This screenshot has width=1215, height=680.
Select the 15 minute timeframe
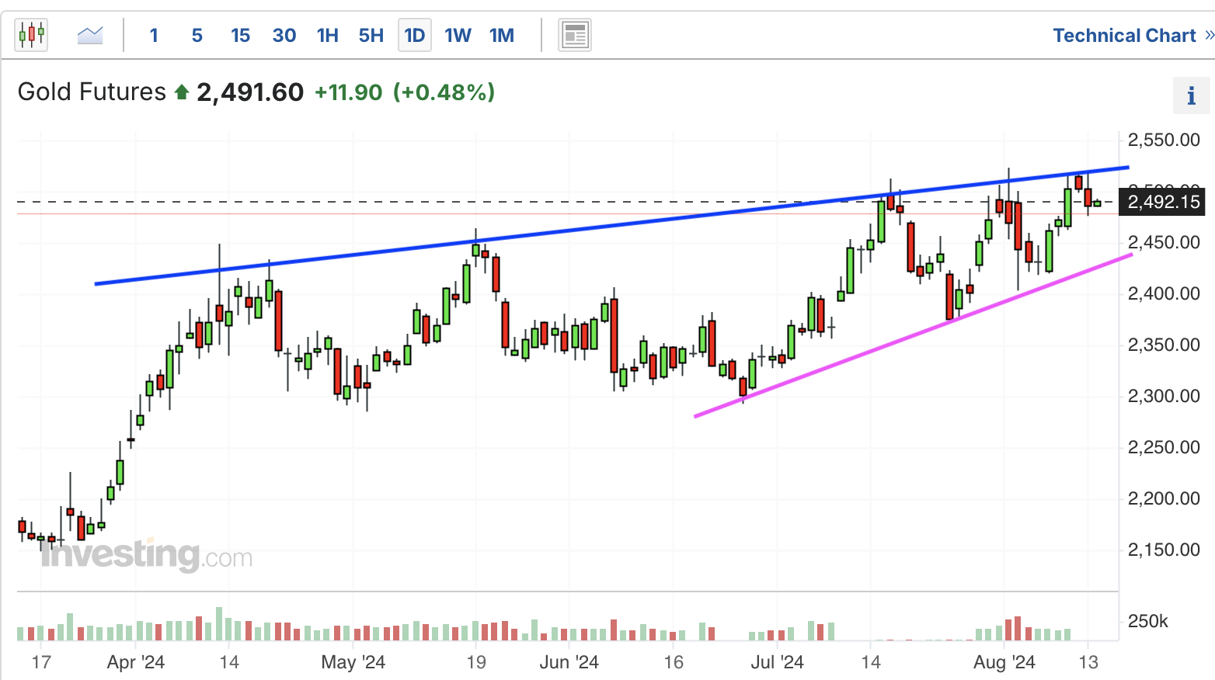coord(240,36)
